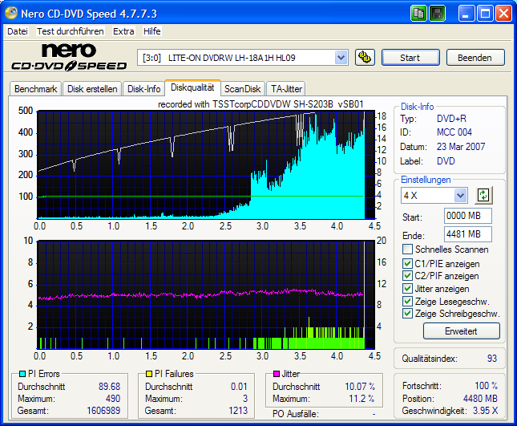The height and width of the screenshot is (426, 517).
Task: Click the PI Failures Durchschnitt value 0.01
Action: pyautogui.click(x=239, y=387)
